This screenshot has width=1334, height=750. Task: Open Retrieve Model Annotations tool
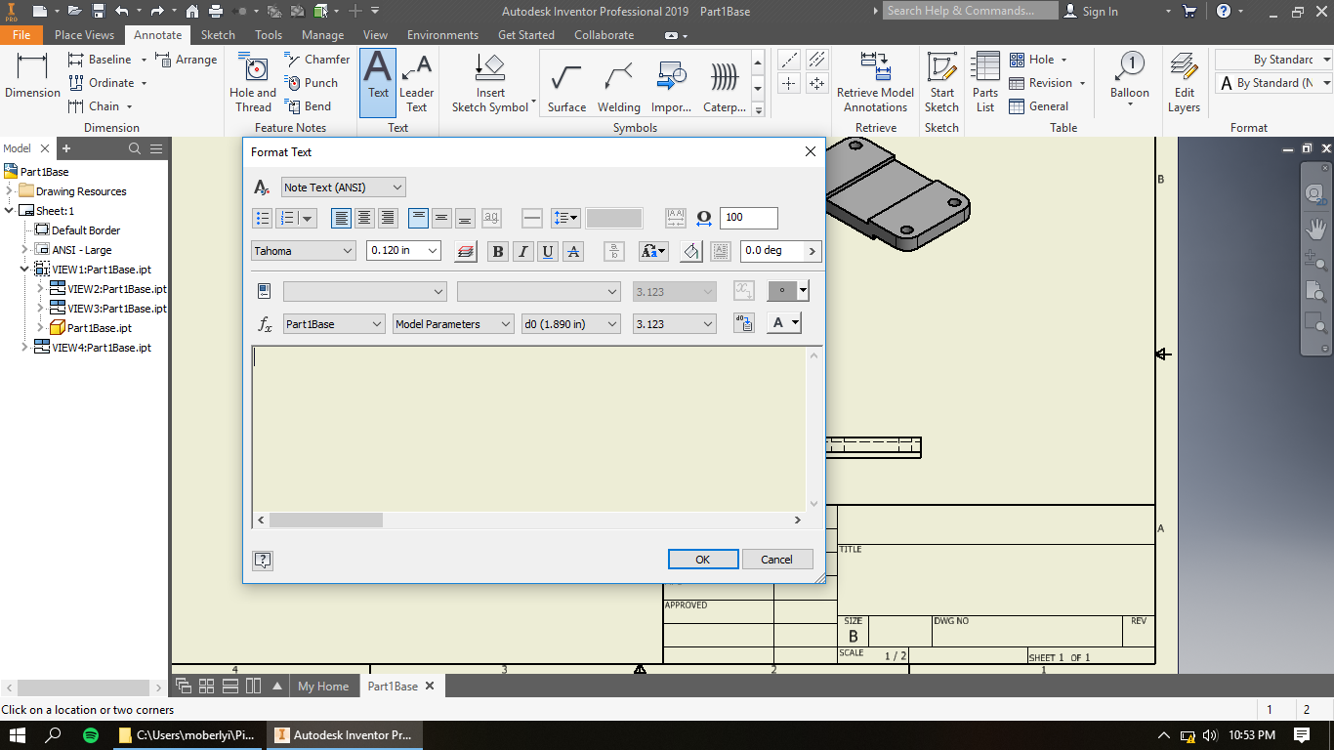click(x=875, y=83)
